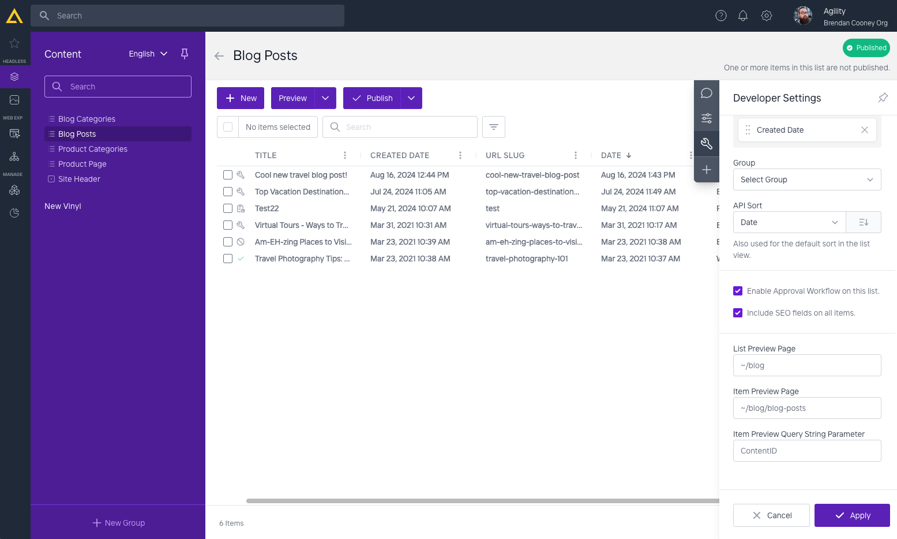Open the Assets image icon in sidebar
The width and height of the screenshot is (897, 539).
coord(14,100)
